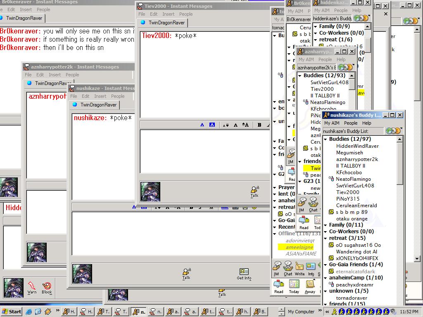Select buddy xlONELYbOl4lIFEX

point(357,258)
